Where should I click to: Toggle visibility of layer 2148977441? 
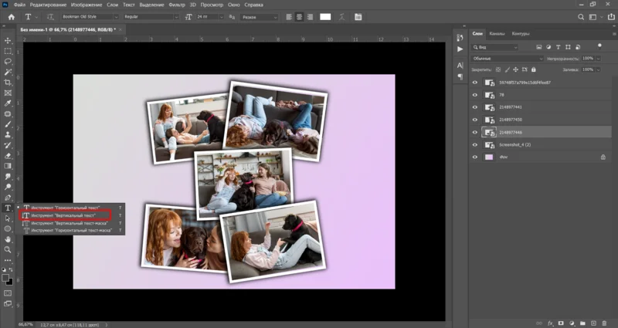click(x=475, y=107)
